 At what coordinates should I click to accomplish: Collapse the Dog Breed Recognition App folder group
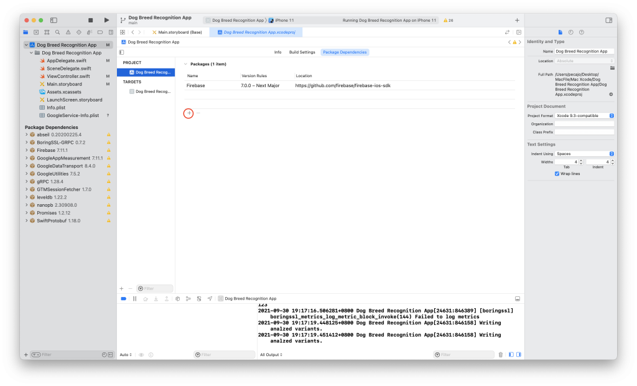31,53
